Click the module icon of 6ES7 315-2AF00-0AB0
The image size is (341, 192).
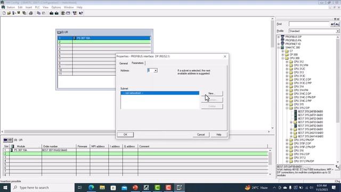pyautogui.click(x=295, y=111)
